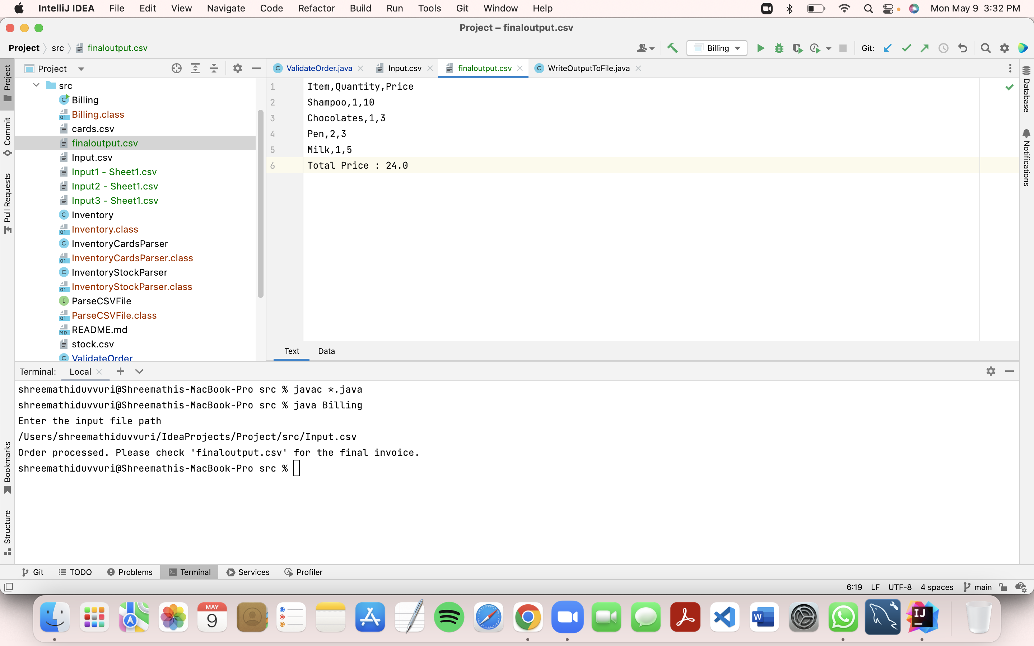Hide the Project tool window

pyautogui.click(x=256, y=68)
